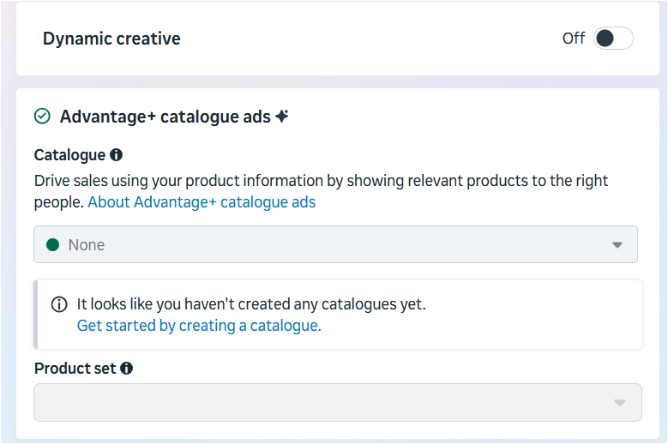
Task: Click the green status dot beside None
Action: pos(53,245)
